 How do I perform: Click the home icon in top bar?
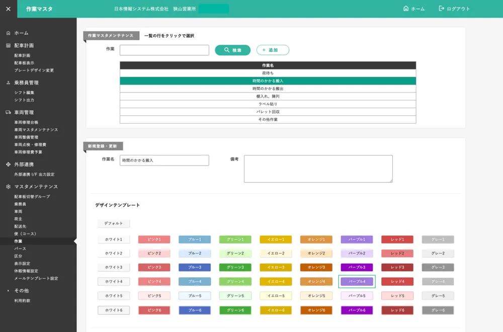point(406,9)
